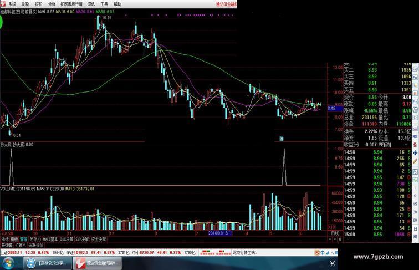Click the red dollar sign sidebar icon

tap(415, 145)
